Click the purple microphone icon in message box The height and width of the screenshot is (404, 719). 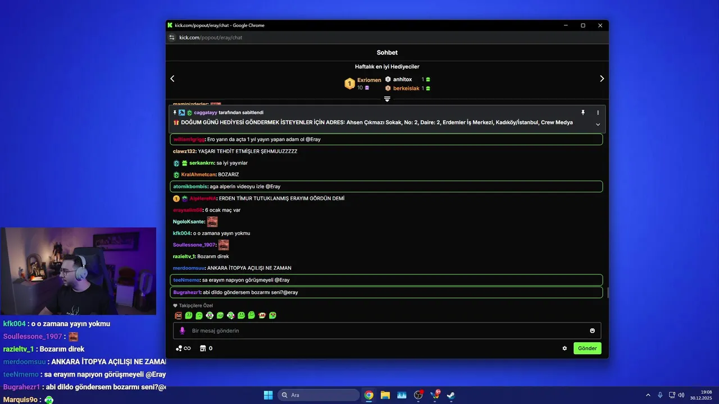[x=182, y=331]
